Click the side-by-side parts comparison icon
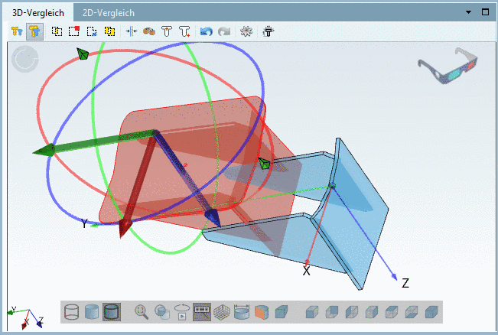 [17, 31]
